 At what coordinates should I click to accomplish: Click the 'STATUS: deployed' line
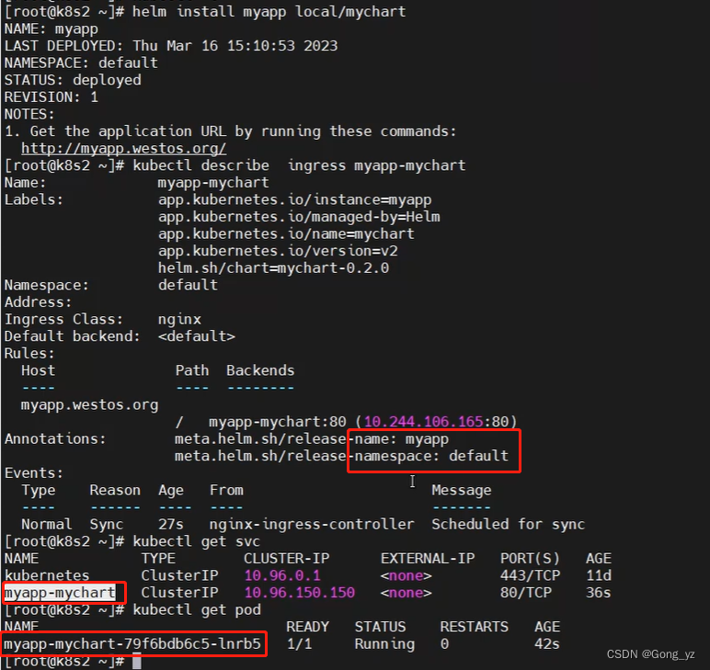(x=73, y=80)
